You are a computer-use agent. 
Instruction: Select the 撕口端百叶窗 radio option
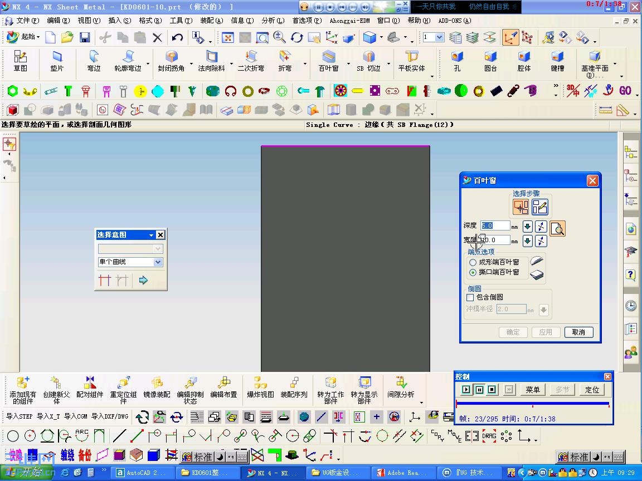[x=473, y=272]
